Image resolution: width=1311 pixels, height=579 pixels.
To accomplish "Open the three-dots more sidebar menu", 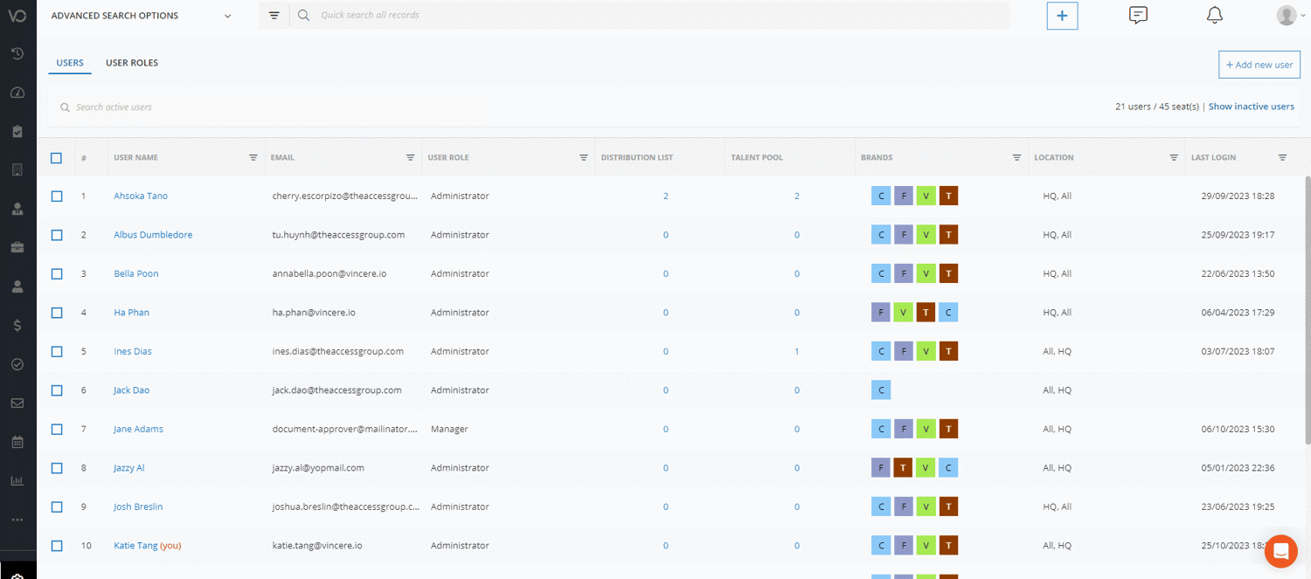I will coord(17,520).
